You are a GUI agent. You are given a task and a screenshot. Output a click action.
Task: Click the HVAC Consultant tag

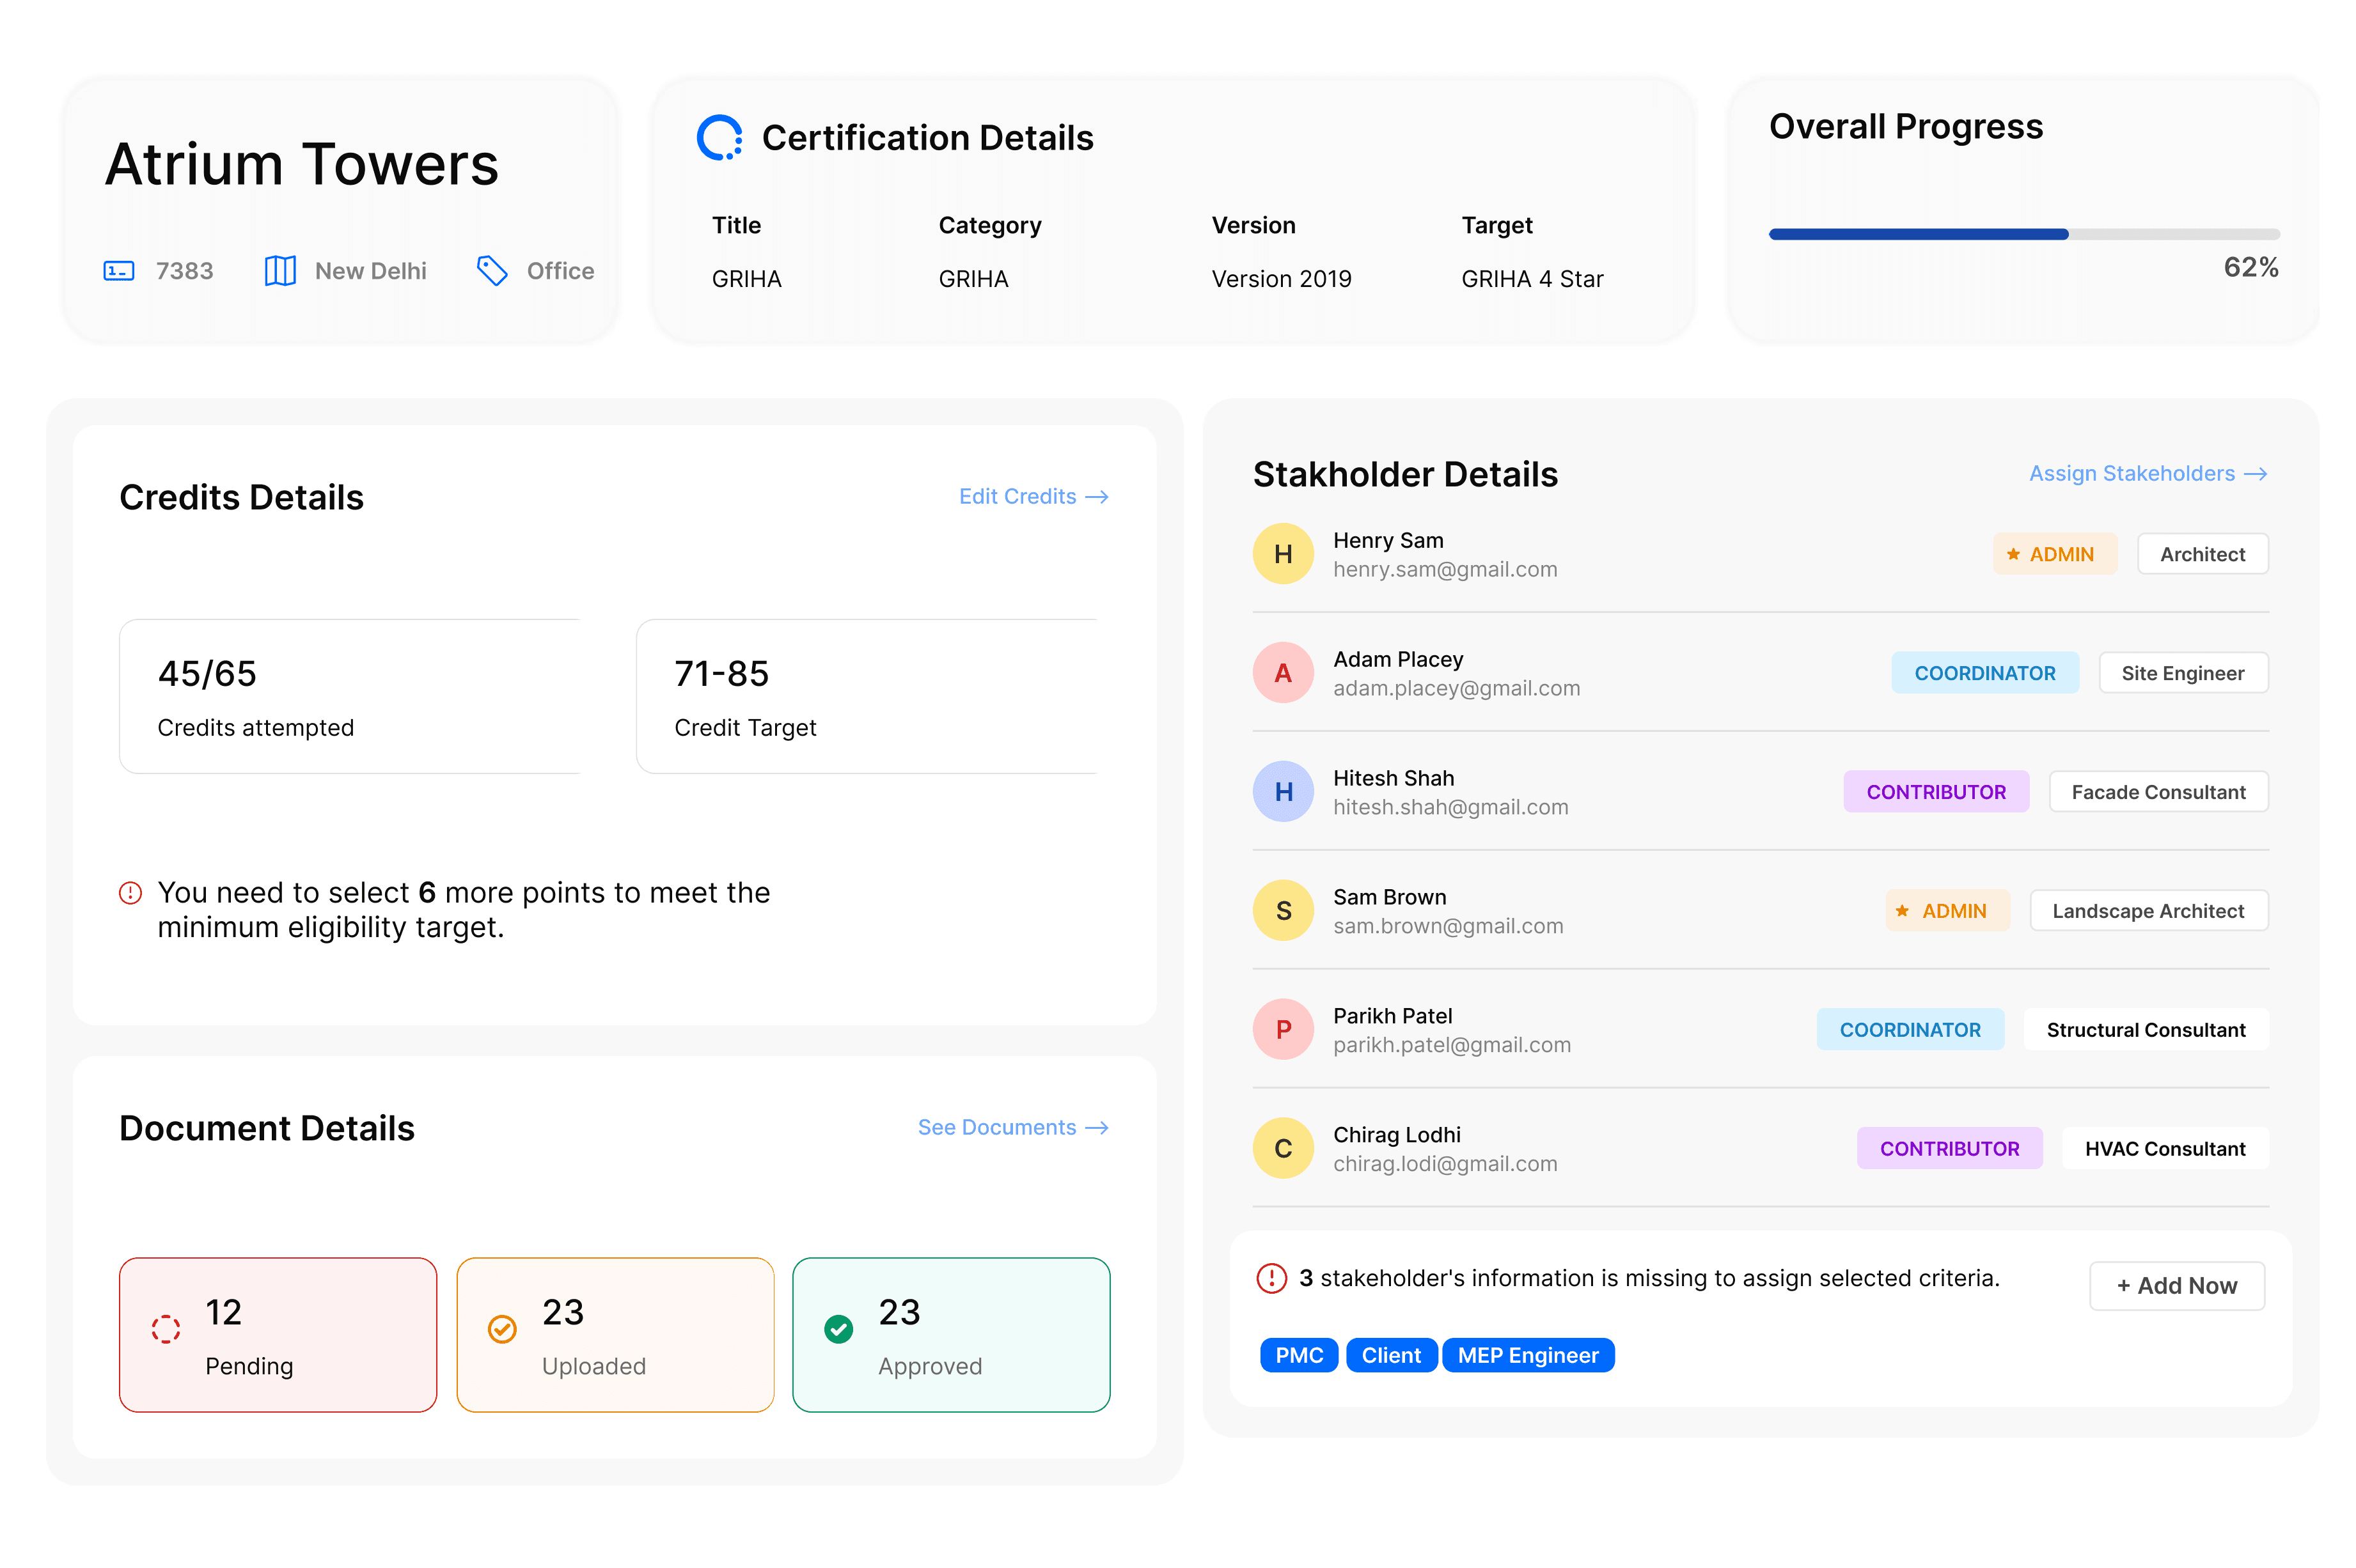(x=2165, y=1149)
